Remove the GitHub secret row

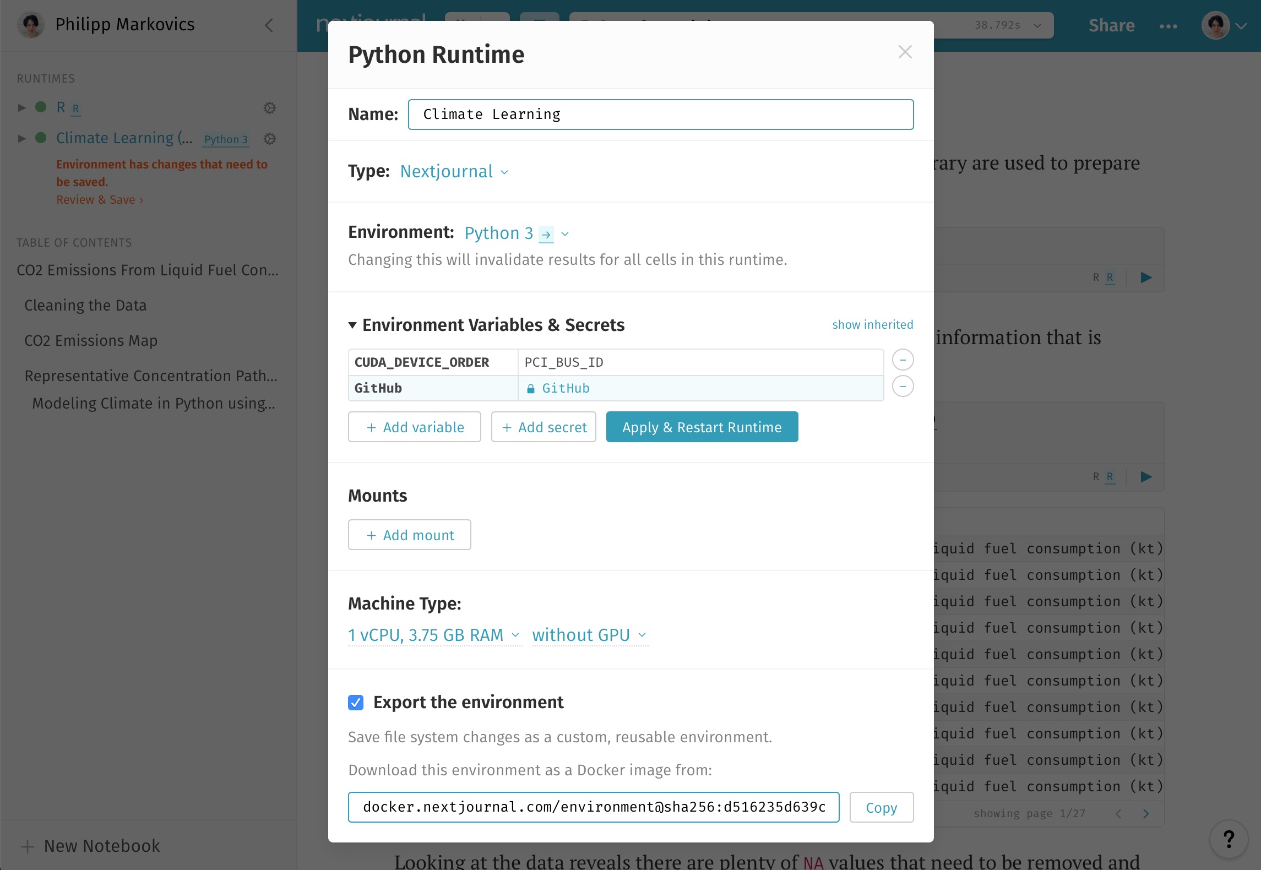pyautogui.click(x=903, y=387)
